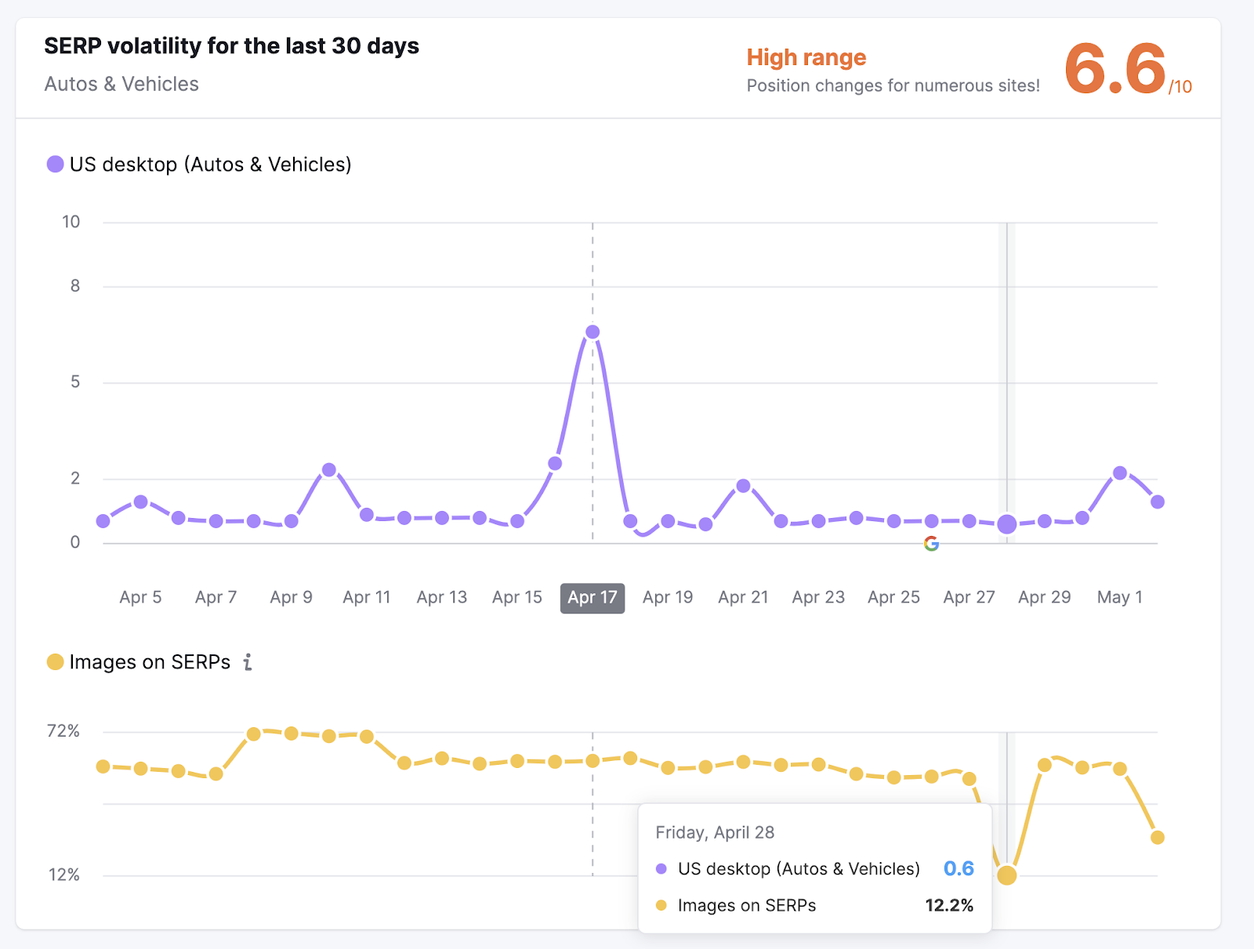1254x949 pixels.
Task: Open the Images on SERPs info icon
Action: click(x=248, y=662)
